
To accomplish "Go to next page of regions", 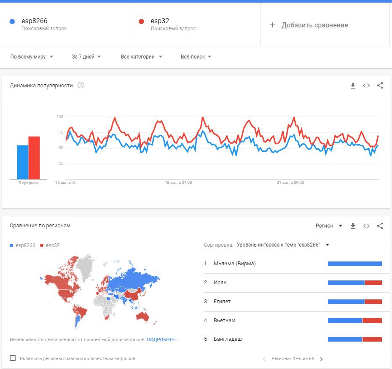I will tap(322, 359).
